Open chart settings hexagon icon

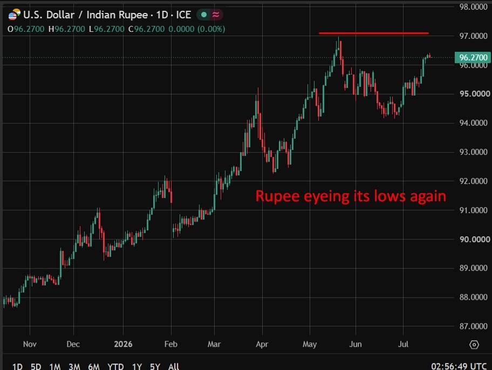pyautogui.click(x=474, y=345)
